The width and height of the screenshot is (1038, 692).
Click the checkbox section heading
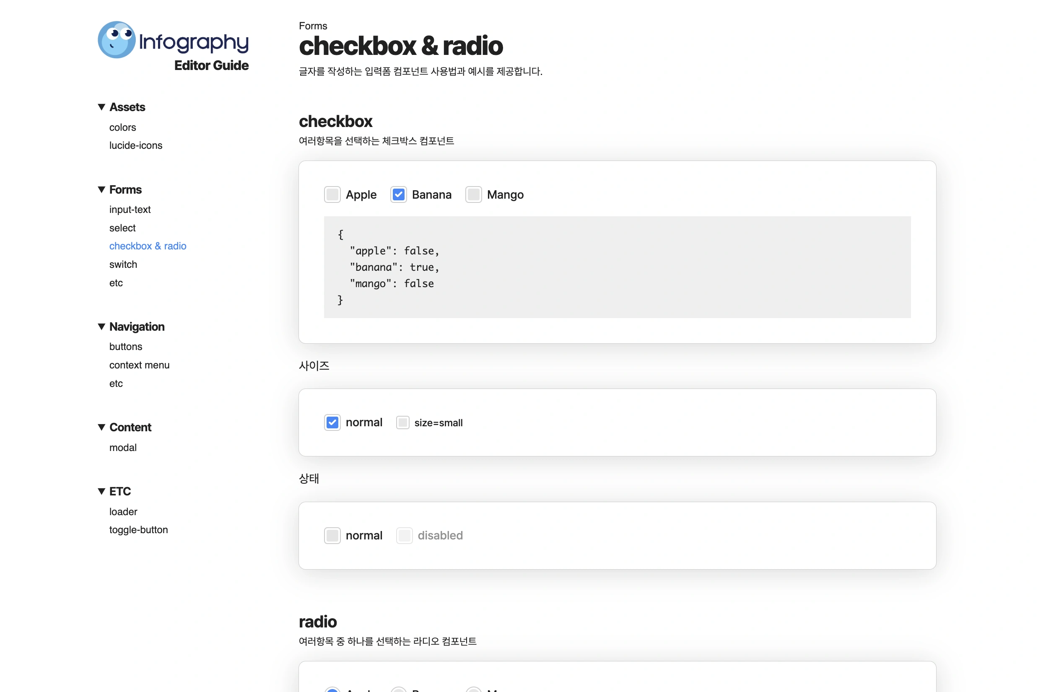[x=336, y=122]
